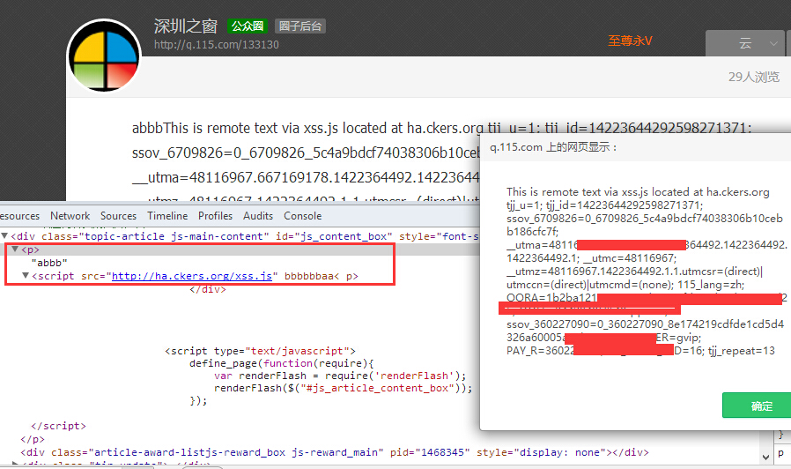
Task: Click the alert line starting __utmz=48116967
Action: pyautogui.click(x=634, y=272)
